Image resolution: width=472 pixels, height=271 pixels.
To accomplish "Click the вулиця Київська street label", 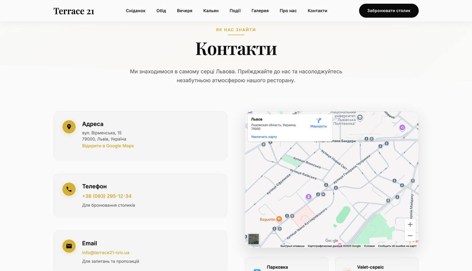I will [x=303, y=174].
